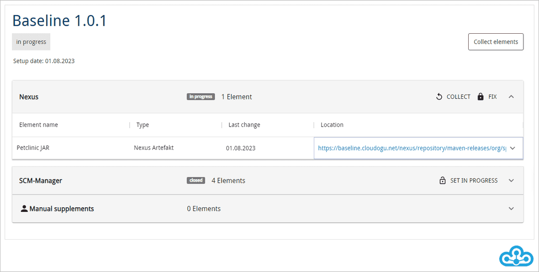
Task: Select the Petclinic JAR element name cell
Action: (x=33, y=148)
